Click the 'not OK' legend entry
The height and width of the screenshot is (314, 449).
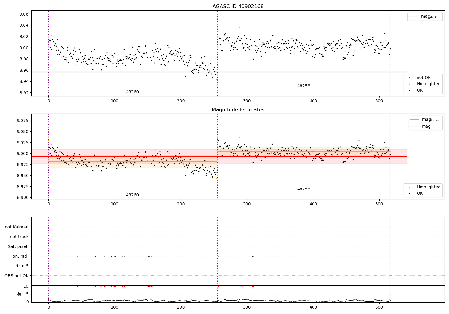tap(424, 78)
